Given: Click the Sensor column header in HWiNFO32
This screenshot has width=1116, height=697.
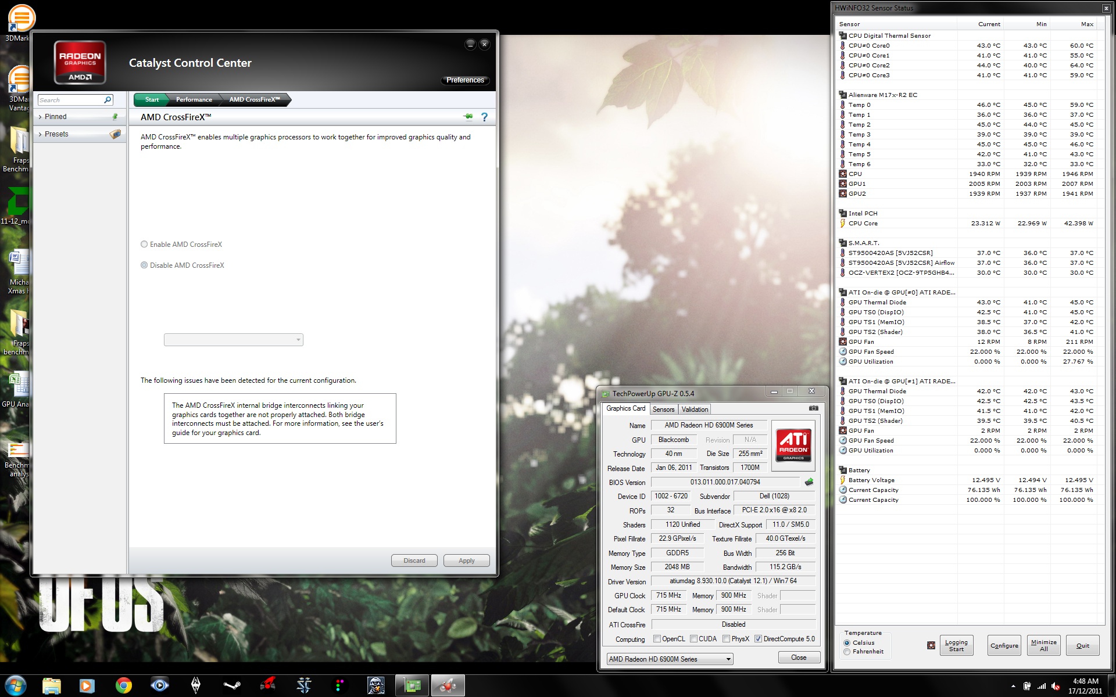Looking at the screenshot, I should point(896,24).
